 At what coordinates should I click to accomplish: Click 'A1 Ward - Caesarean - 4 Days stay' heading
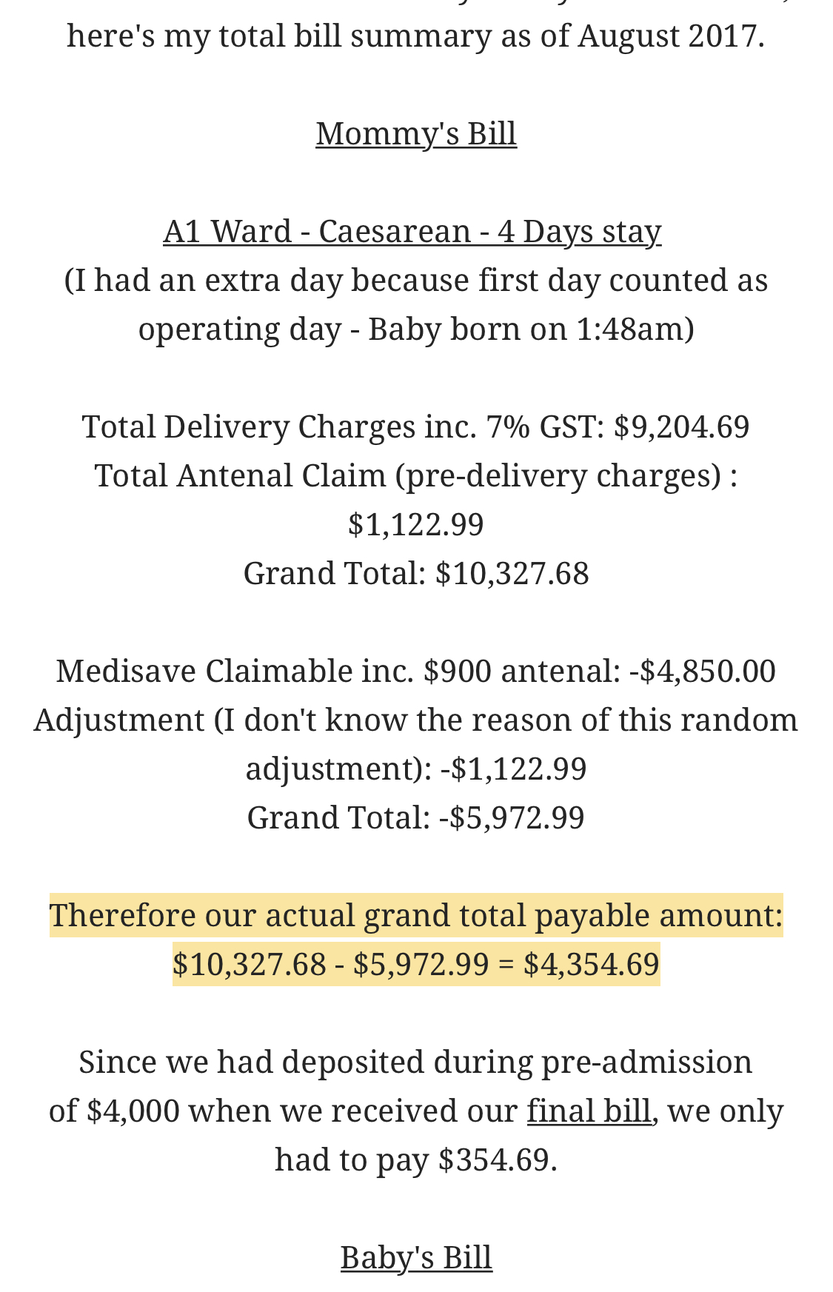pos(412,232)
